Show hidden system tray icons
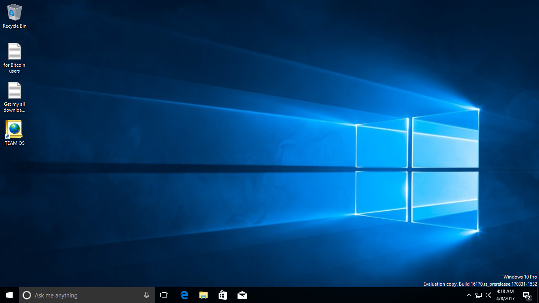The width and height of the screenshot is (539, 303). [469, 295]
